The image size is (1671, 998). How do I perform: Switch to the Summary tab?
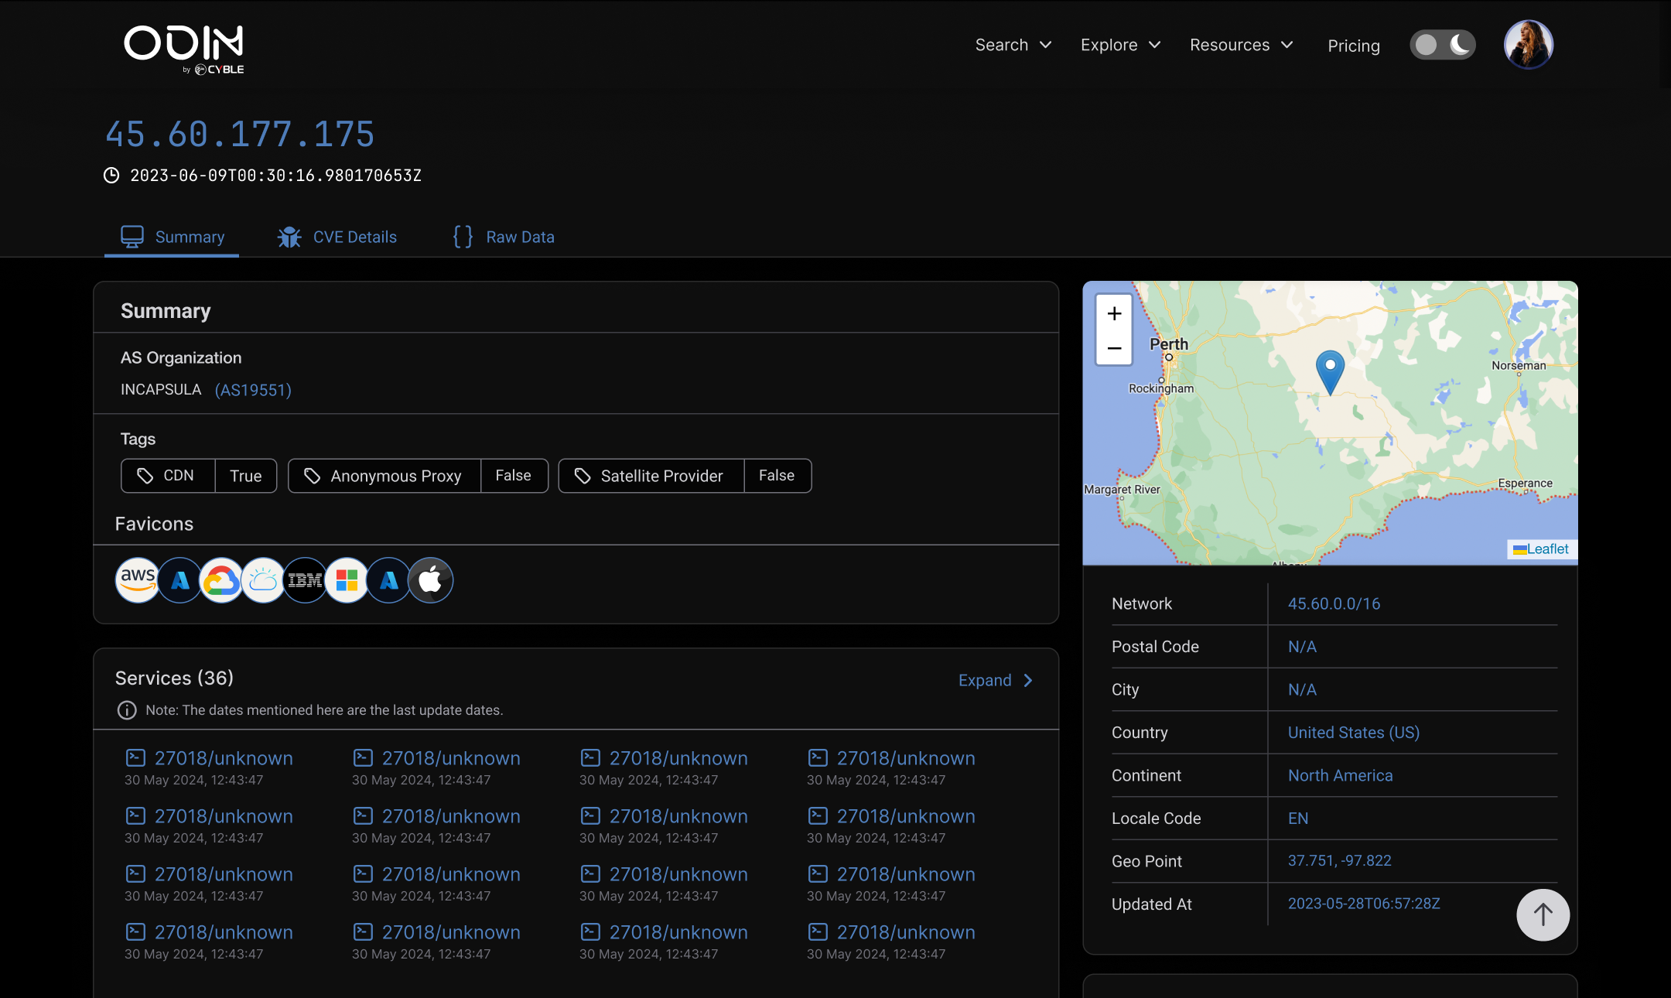tap(173, 237)
